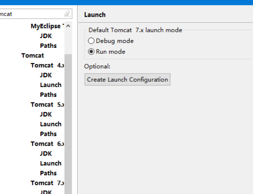Screen dimensions: 253x194
Task: Clear the filter text with the eraser icon
Action: tap(67, 14)
